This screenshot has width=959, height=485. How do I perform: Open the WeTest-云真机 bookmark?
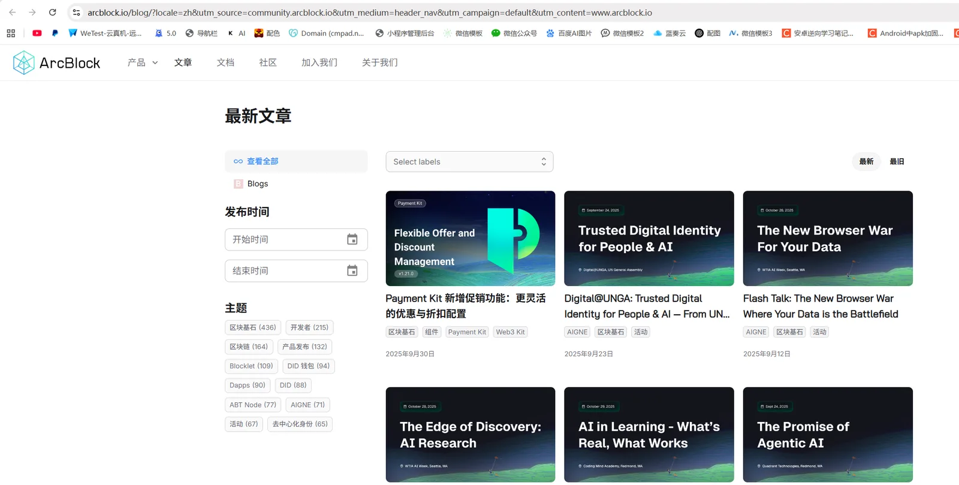(105, 34)
